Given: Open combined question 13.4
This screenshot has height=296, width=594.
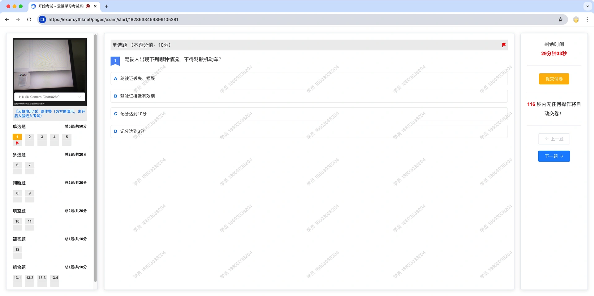Looking at the screenshot, I should click(x=54, y=281).
